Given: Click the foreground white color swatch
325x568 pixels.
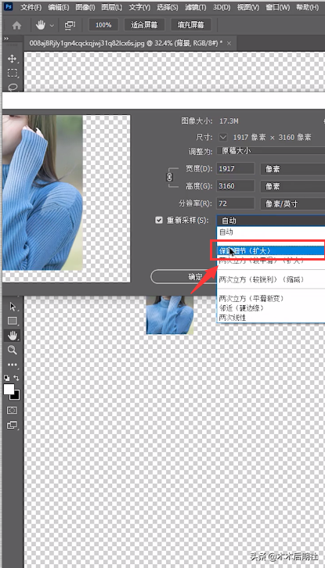Looking at the screenshot, I should click(9, 390).
